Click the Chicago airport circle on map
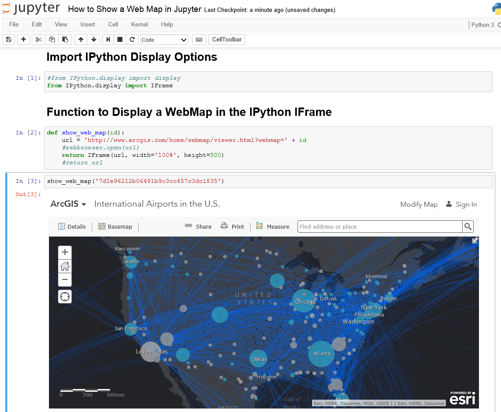Image resolution: width=501 pixels, height=412 pixels. (x=304, y=301)
